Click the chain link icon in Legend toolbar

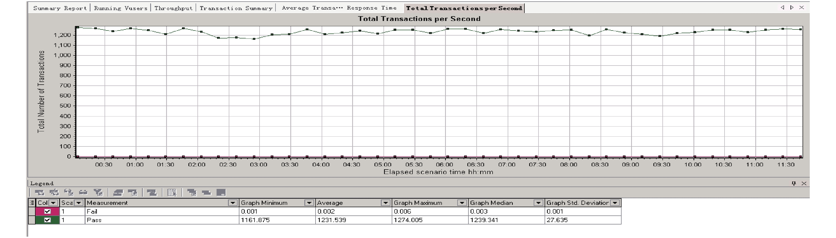(83, 193)
